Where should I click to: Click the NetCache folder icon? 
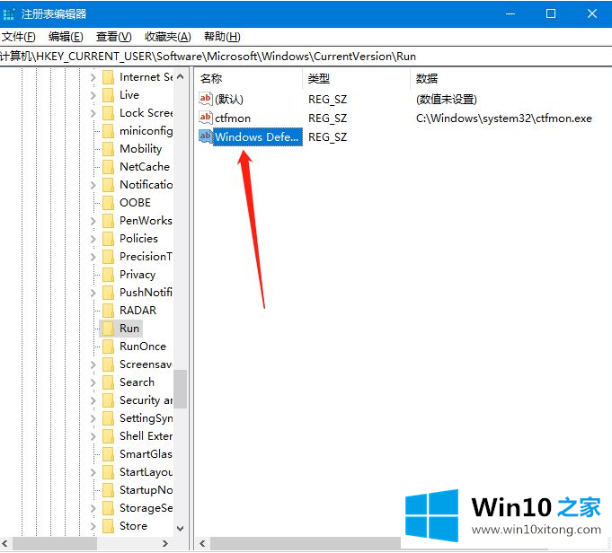[108, 167]
